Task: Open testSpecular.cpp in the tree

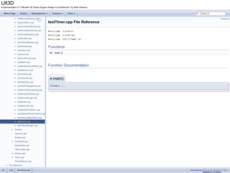Action: [26, 106]
